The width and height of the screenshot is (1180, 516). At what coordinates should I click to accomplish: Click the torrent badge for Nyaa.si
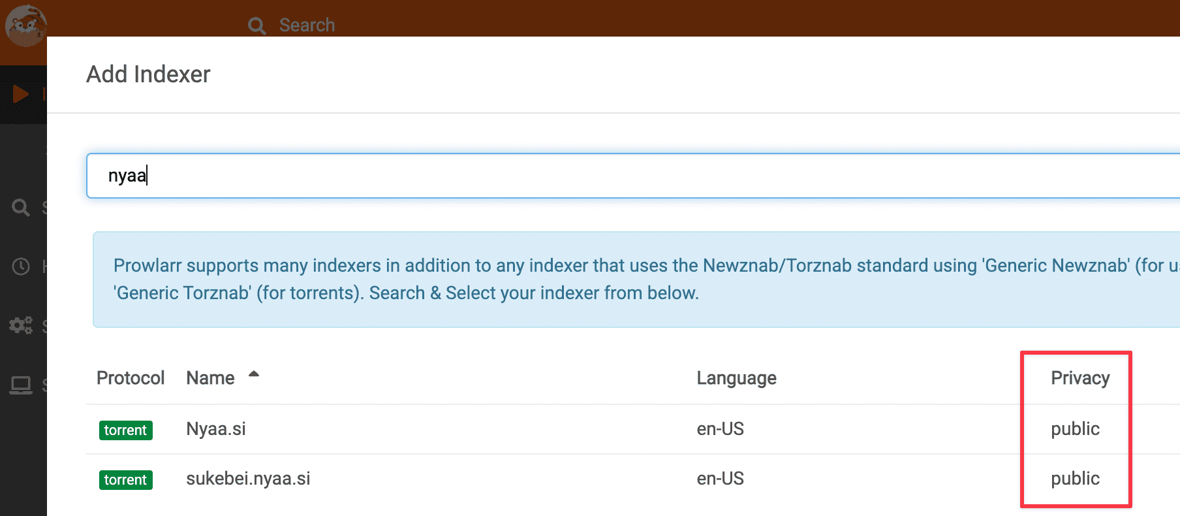pyautogui.click(x=125, y=430)
